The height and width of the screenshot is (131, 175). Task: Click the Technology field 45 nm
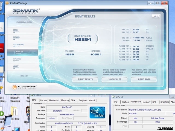tap(52, 118)
